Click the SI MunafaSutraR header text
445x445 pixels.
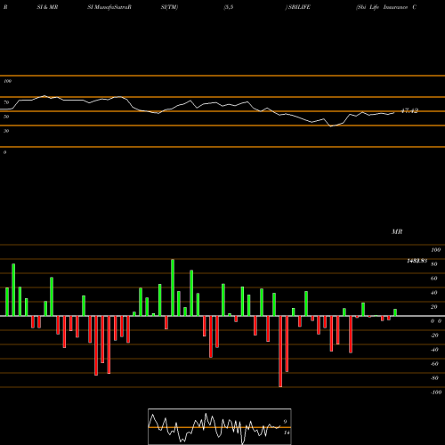pos(109,7)
